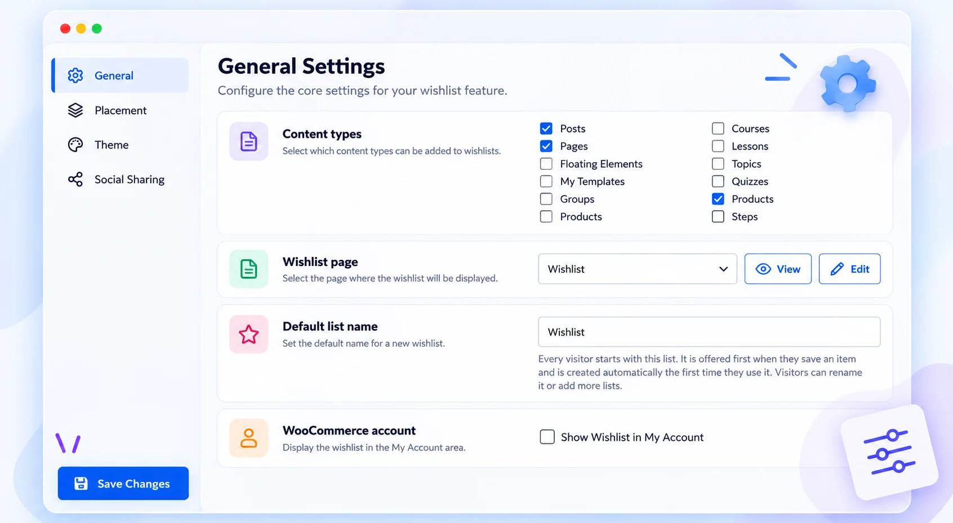Click the 'Content types' title
This screenshot has height=523, width=953.
click(x=322, y=134)
